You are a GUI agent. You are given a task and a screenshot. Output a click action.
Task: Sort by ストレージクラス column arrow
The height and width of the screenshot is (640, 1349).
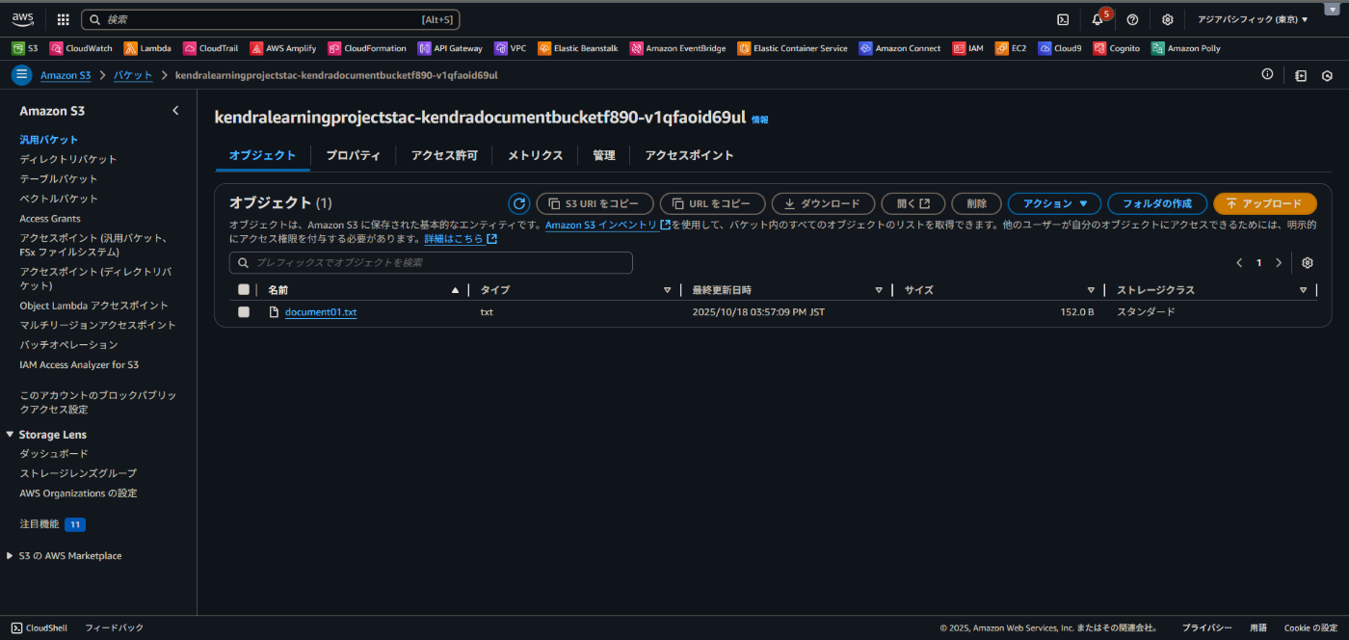coord(1303,290)
